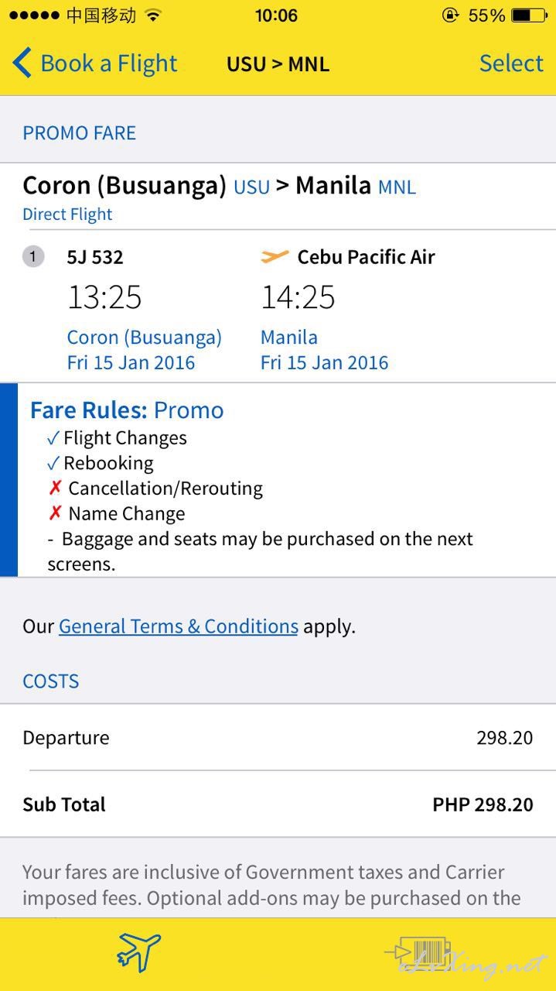
Task: Tap the back chevron arrow icon
Action: pyautogui.click(x=22, y=63)
